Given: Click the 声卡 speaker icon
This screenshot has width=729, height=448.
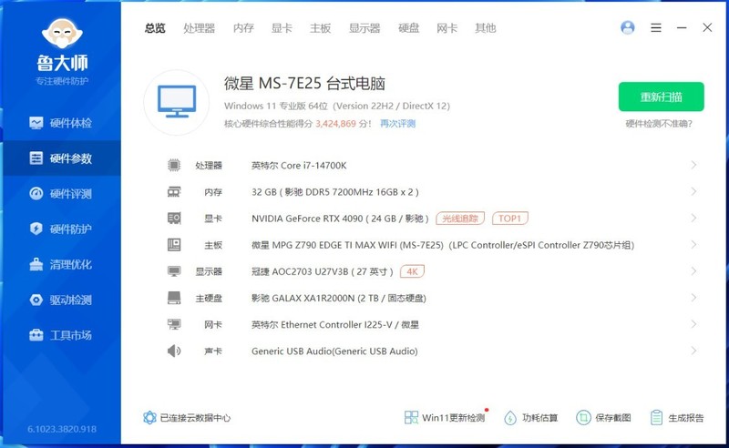Looking at the screenshot, I should point(174,351).
